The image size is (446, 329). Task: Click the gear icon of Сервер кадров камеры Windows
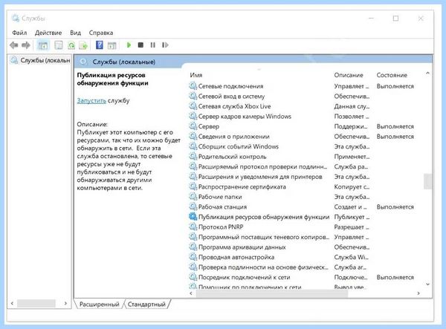click(x=193, y=116)
